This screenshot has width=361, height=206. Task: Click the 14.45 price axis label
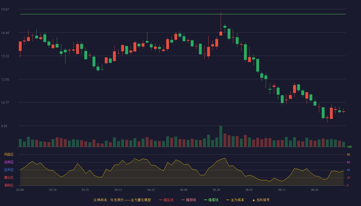point(5,33)
